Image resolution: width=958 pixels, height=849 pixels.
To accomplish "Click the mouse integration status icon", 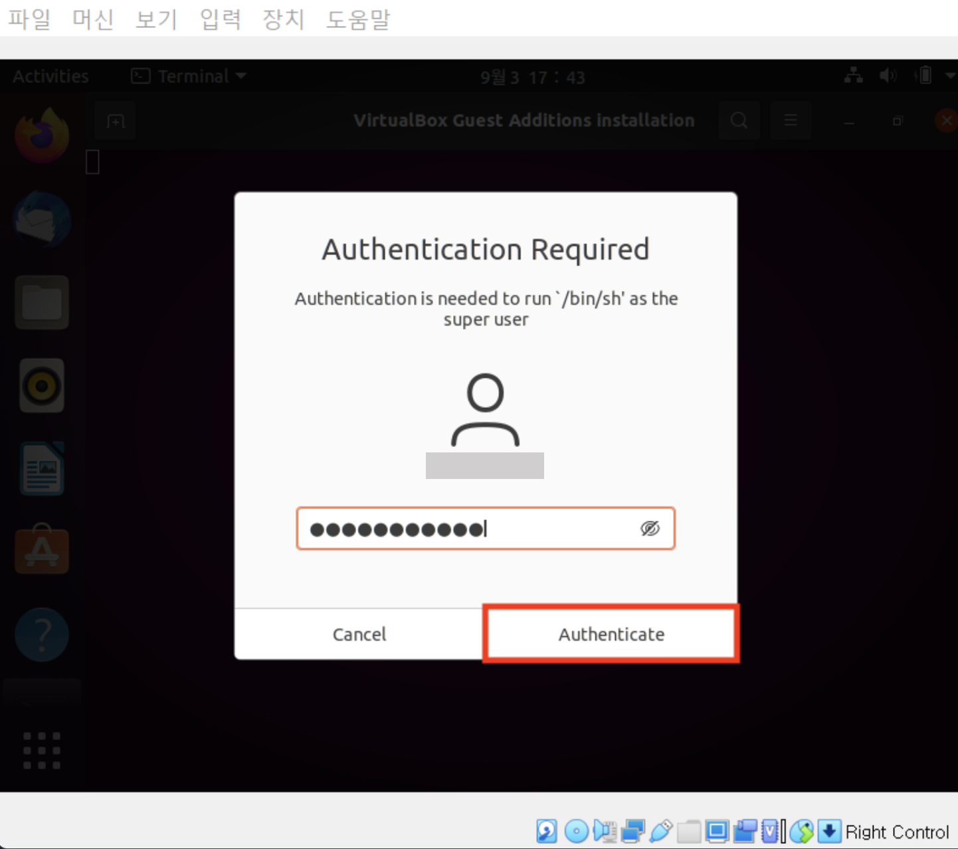I will [x=802, y=831].
